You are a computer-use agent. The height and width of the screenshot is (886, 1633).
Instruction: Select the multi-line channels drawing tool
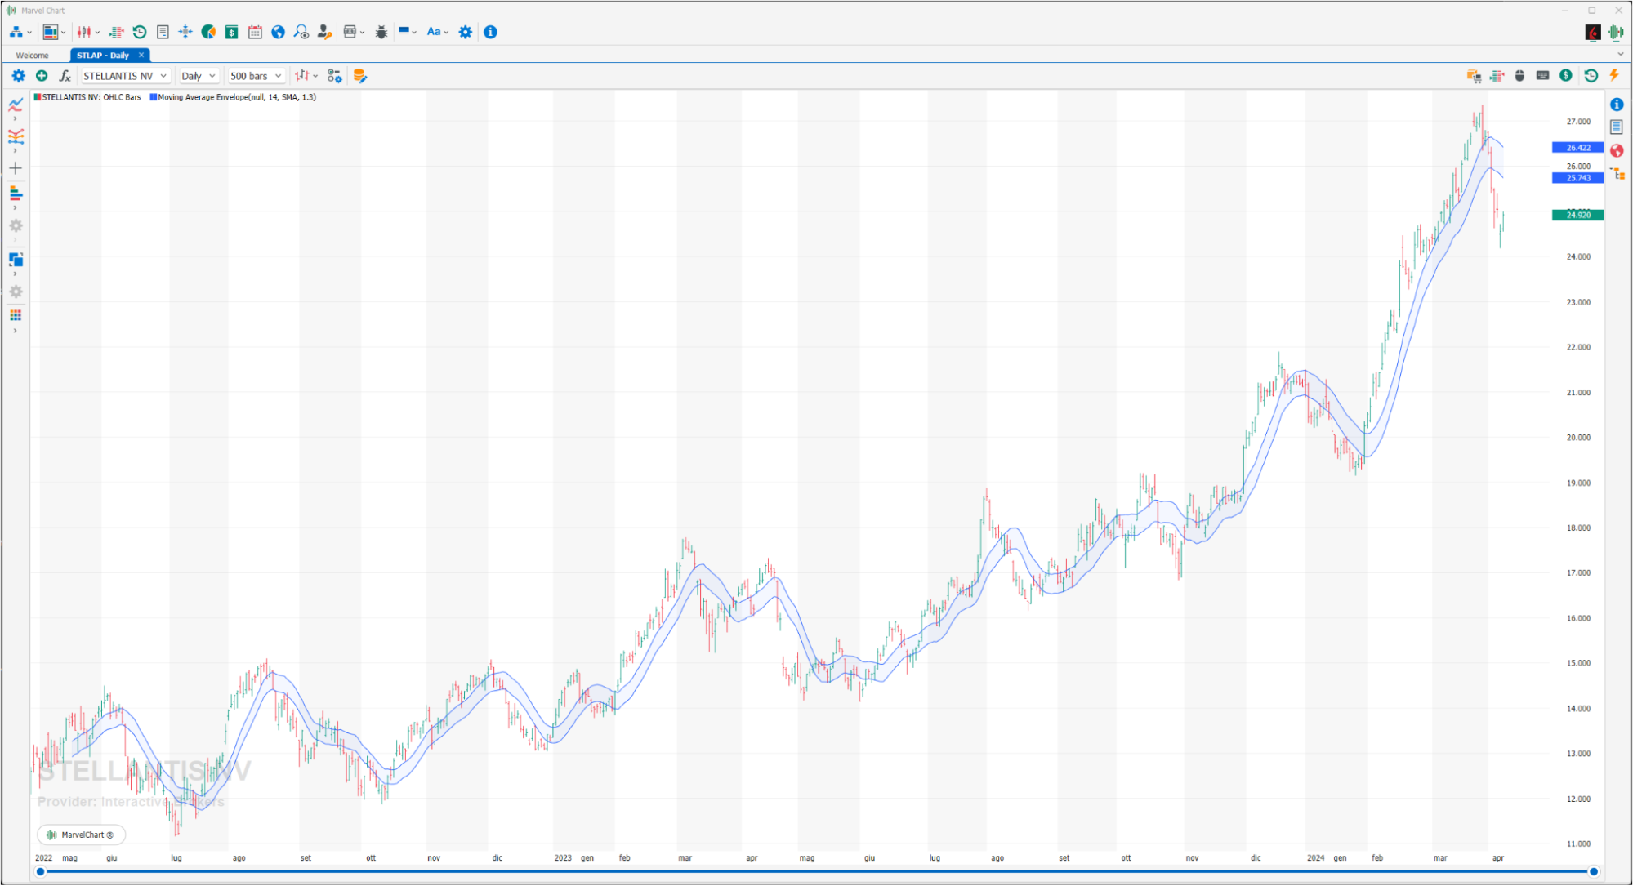16,136
